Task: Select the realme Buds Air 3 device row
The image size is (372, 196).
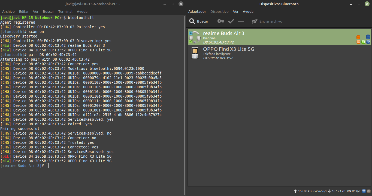Action: [279, 37]
